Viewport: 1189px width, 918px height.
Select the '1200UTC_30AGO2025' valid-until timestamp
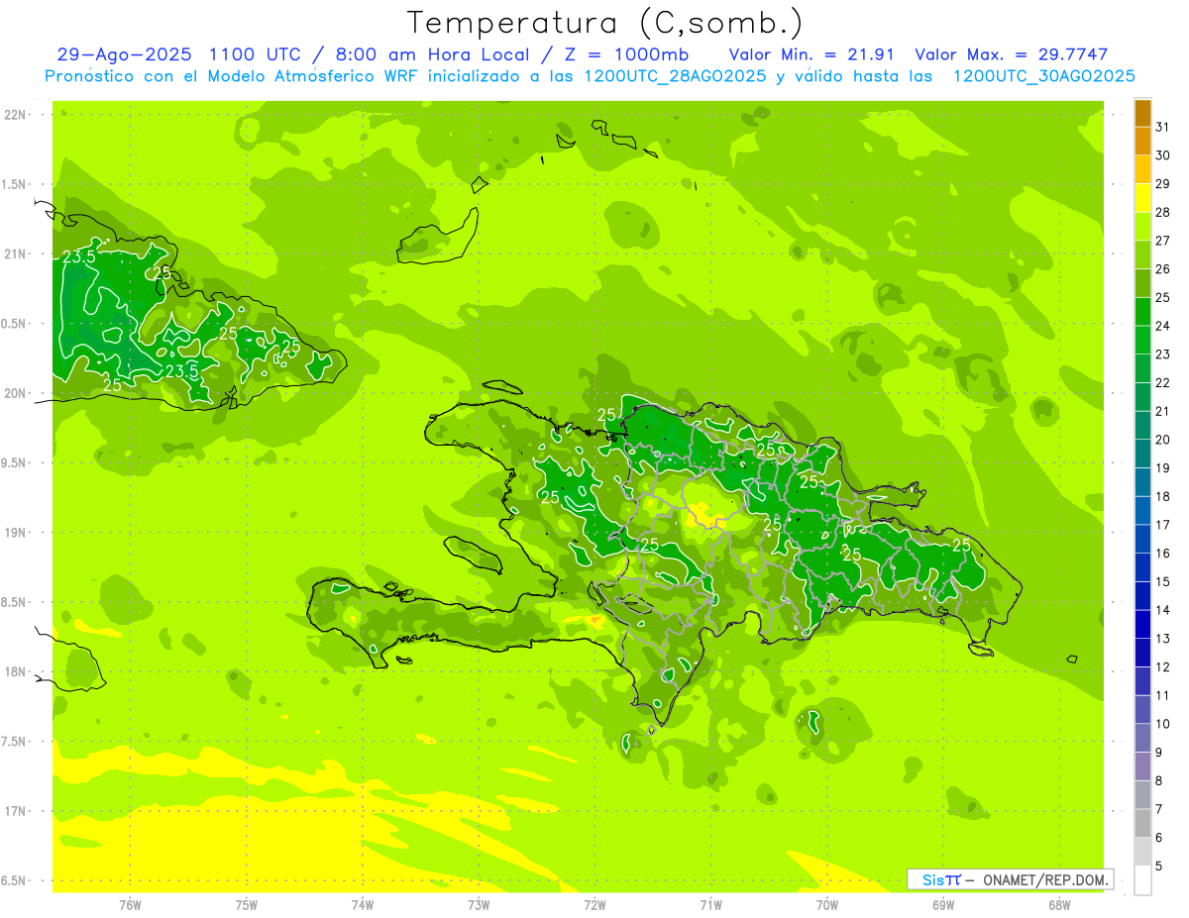pos(1043,76)
